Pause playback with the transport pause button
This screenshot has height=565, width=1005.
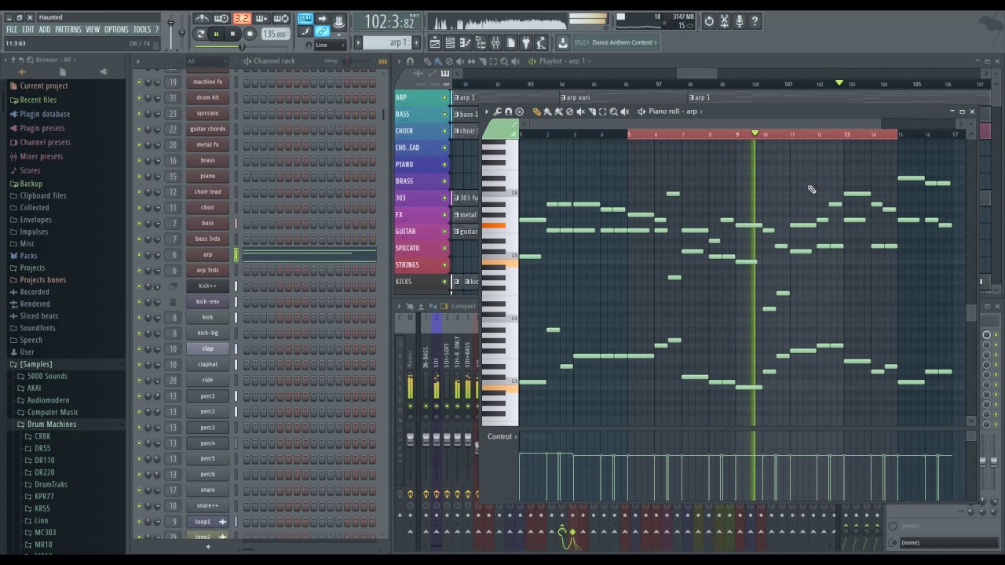[x=216, y=34]
